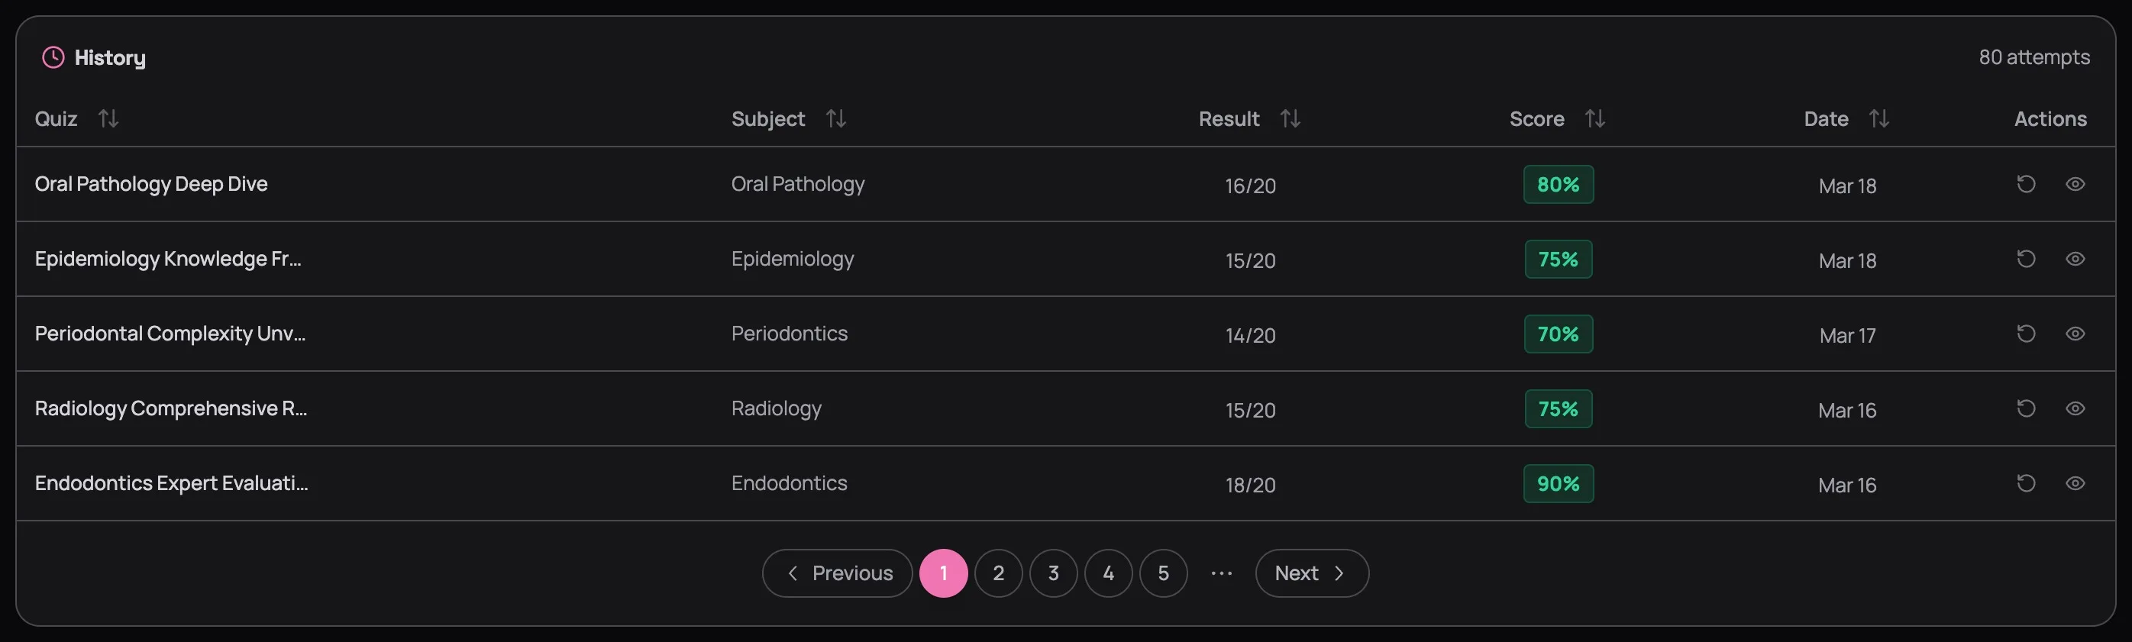Click the Next page button

1310,573
